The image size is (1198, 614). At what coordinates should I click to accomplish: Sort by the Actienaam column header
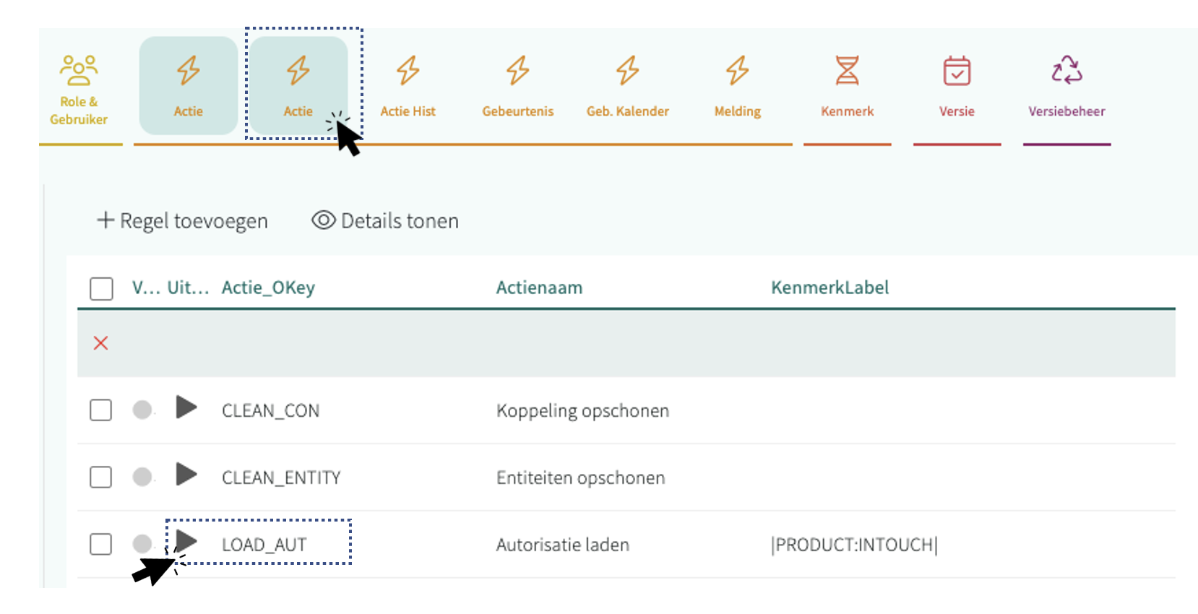tap(539, 287)
